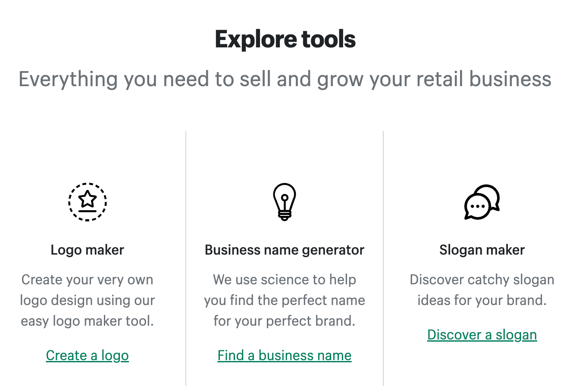Click the Logo maker description text
Image resolution: width=576 pixels, height=386 pixels.
coord(87,300)
